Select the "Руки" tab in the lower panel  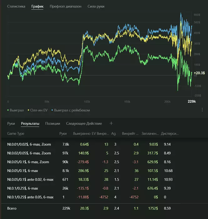[x=11, y=124]
